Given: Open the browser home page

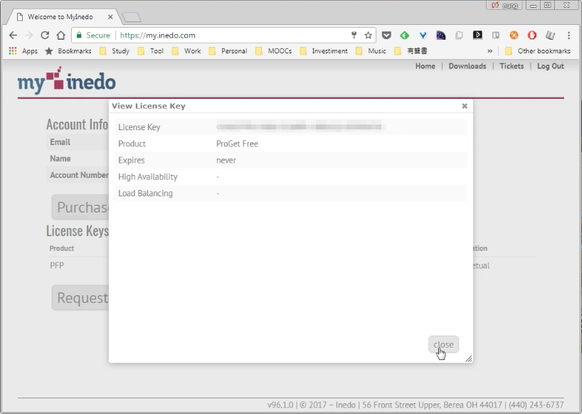Looking at the screenshot, I should (x=61, y=36).
